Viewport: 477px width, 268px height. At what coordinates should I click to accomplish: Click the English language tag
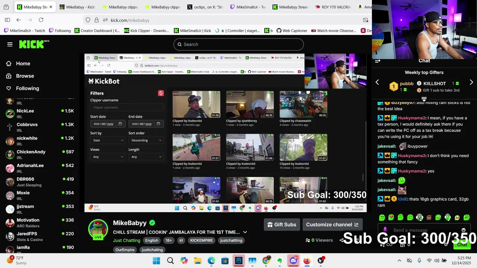click(152, 240)
